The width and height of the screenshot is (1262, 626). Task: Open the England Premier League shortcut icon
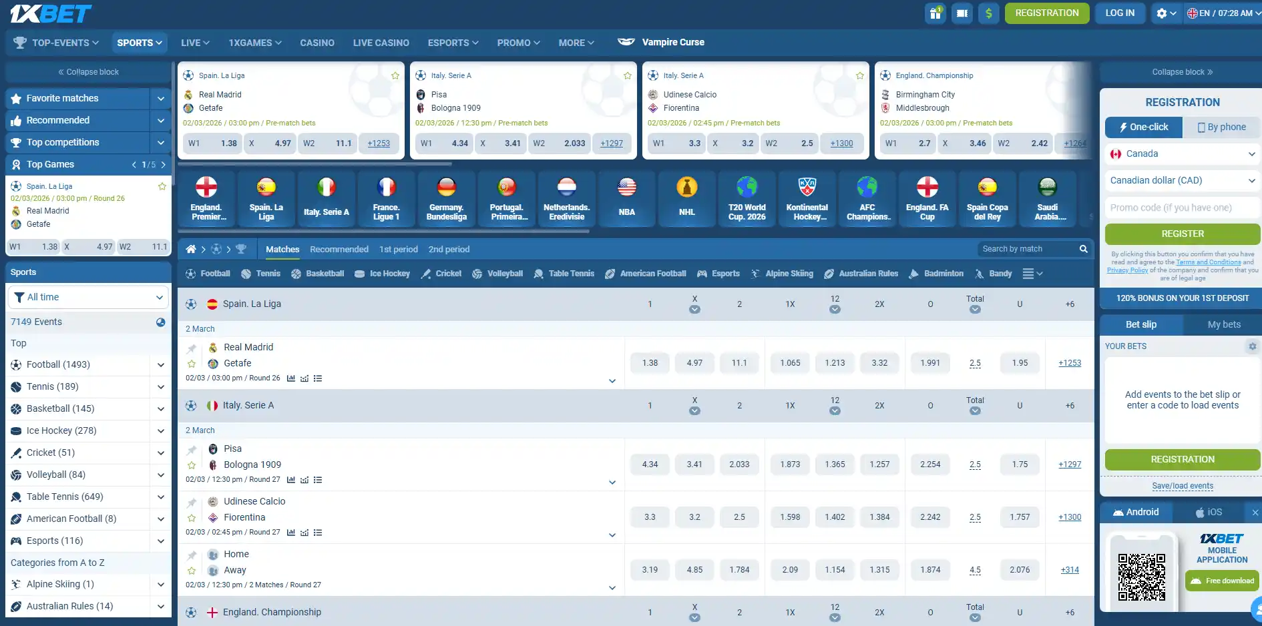(206, 199)
